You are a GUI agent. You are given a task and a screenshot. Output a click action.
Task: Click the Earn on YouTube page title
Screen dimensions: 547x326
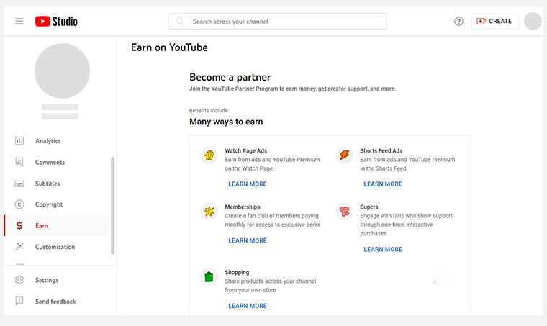(x=169, y=47)
